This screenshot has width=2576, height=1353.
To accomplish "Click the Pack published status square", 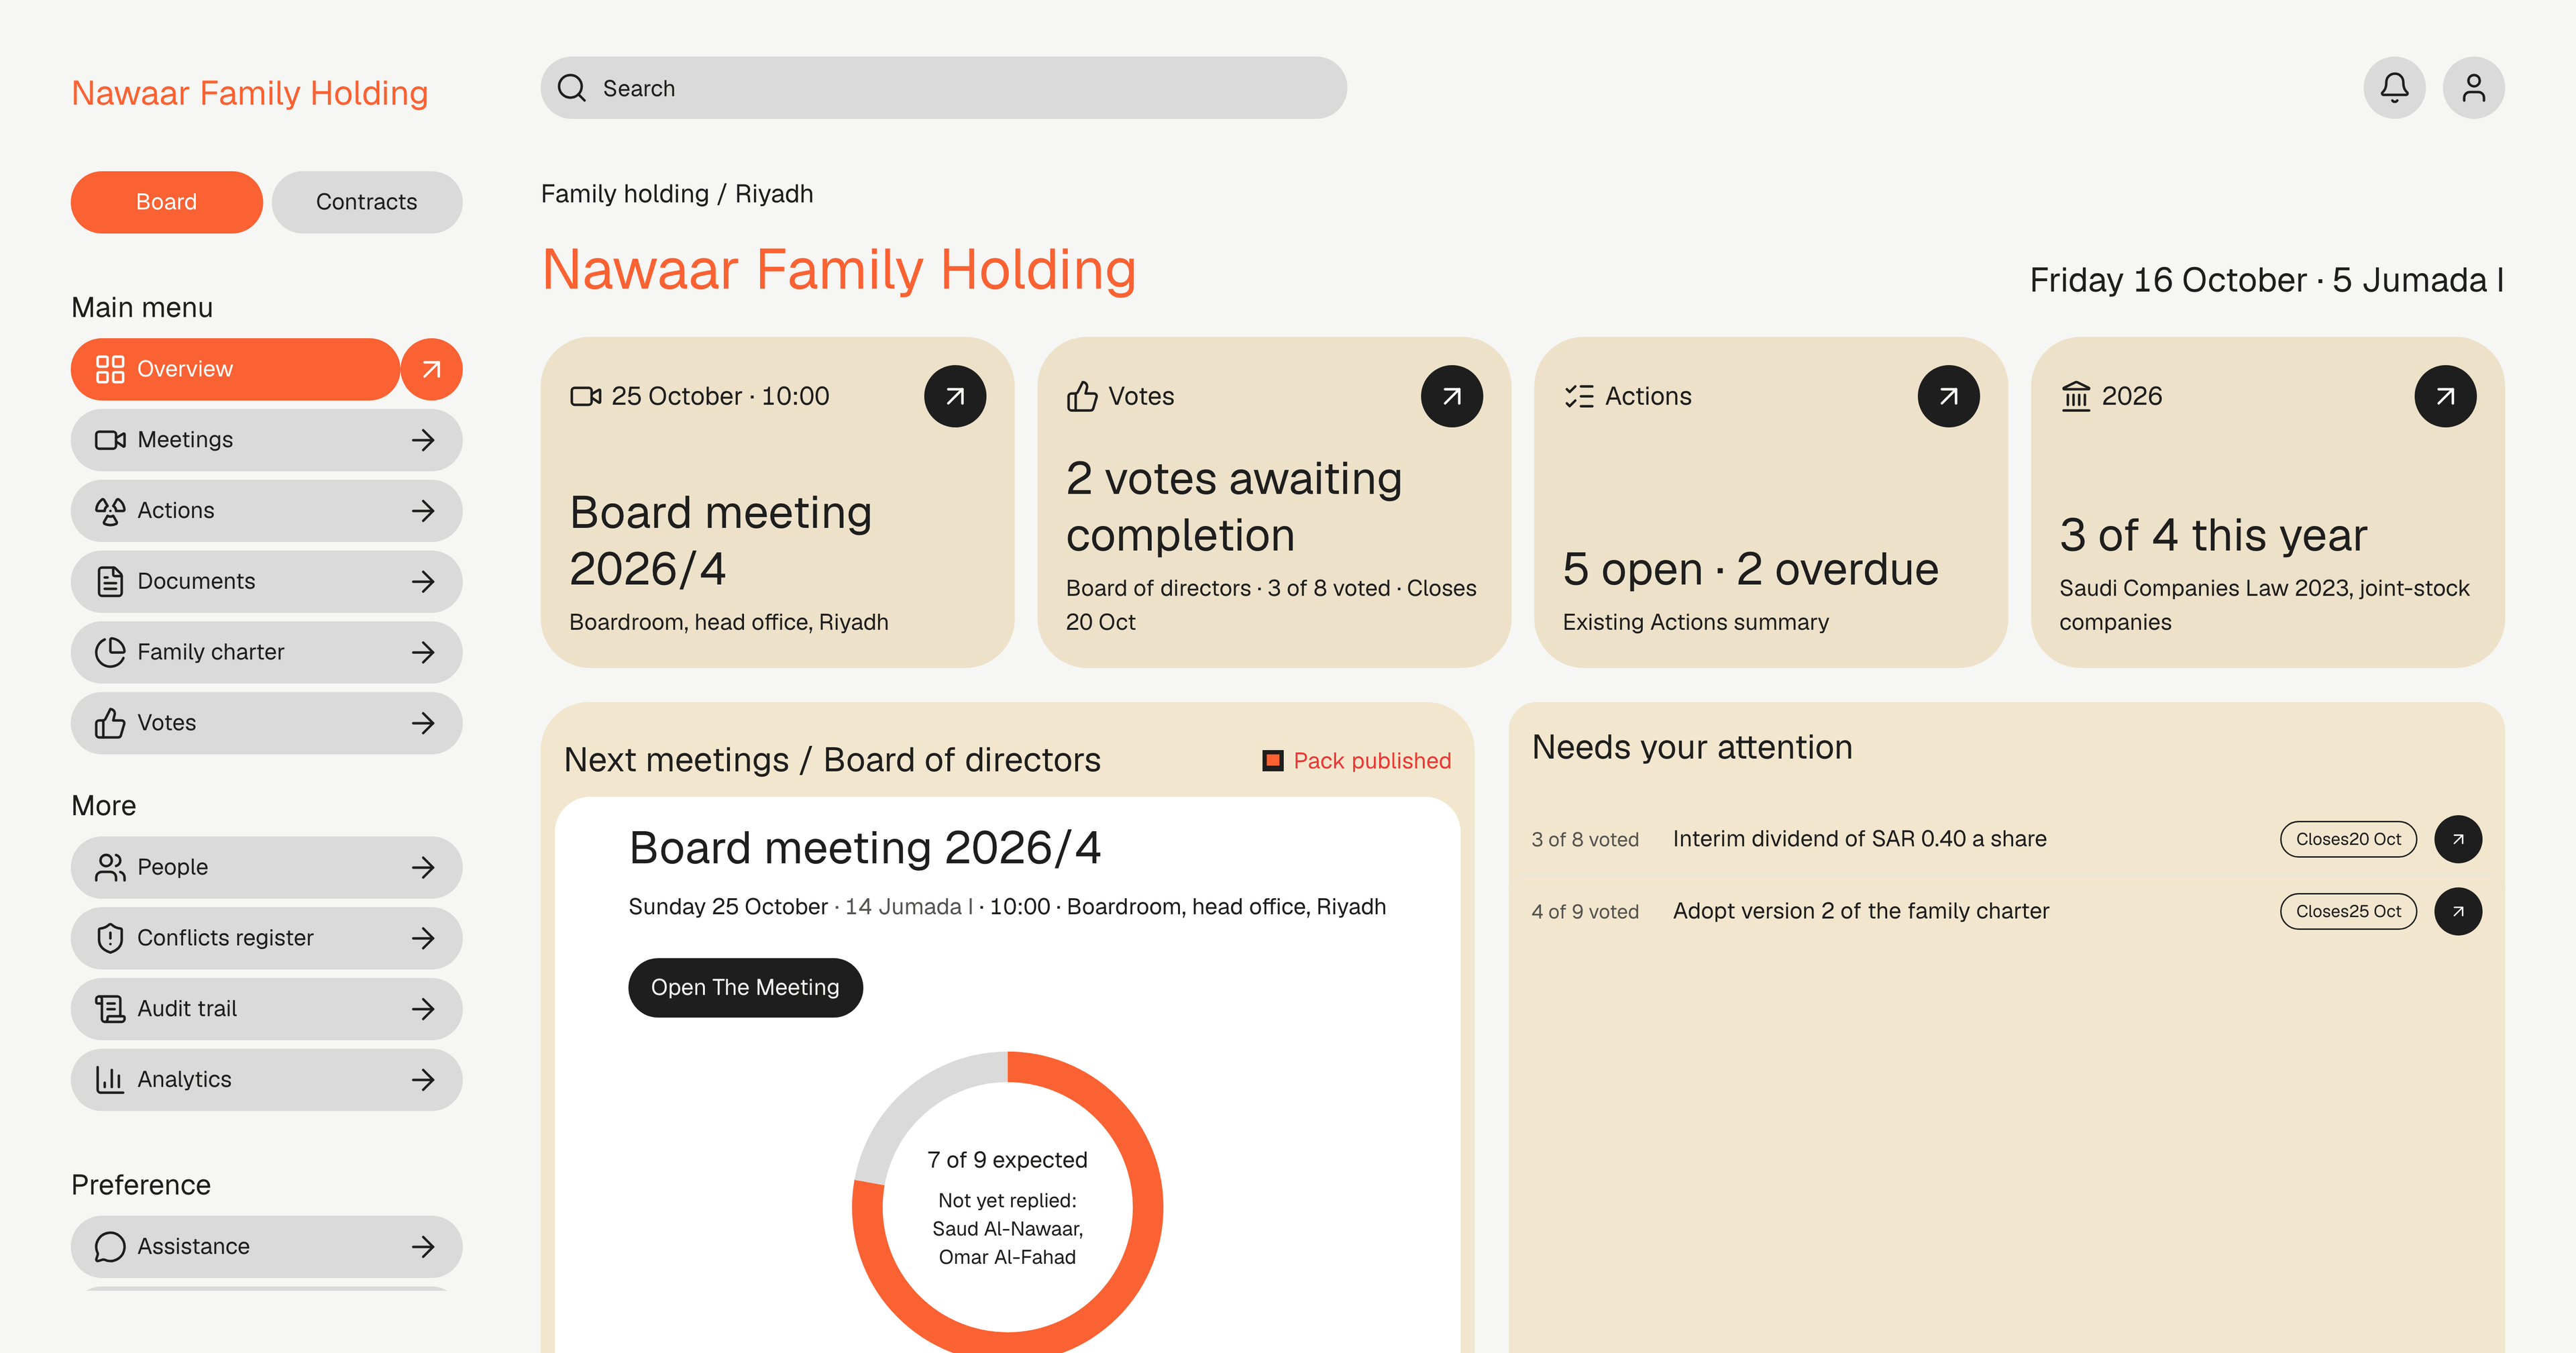I will 1272,761.
